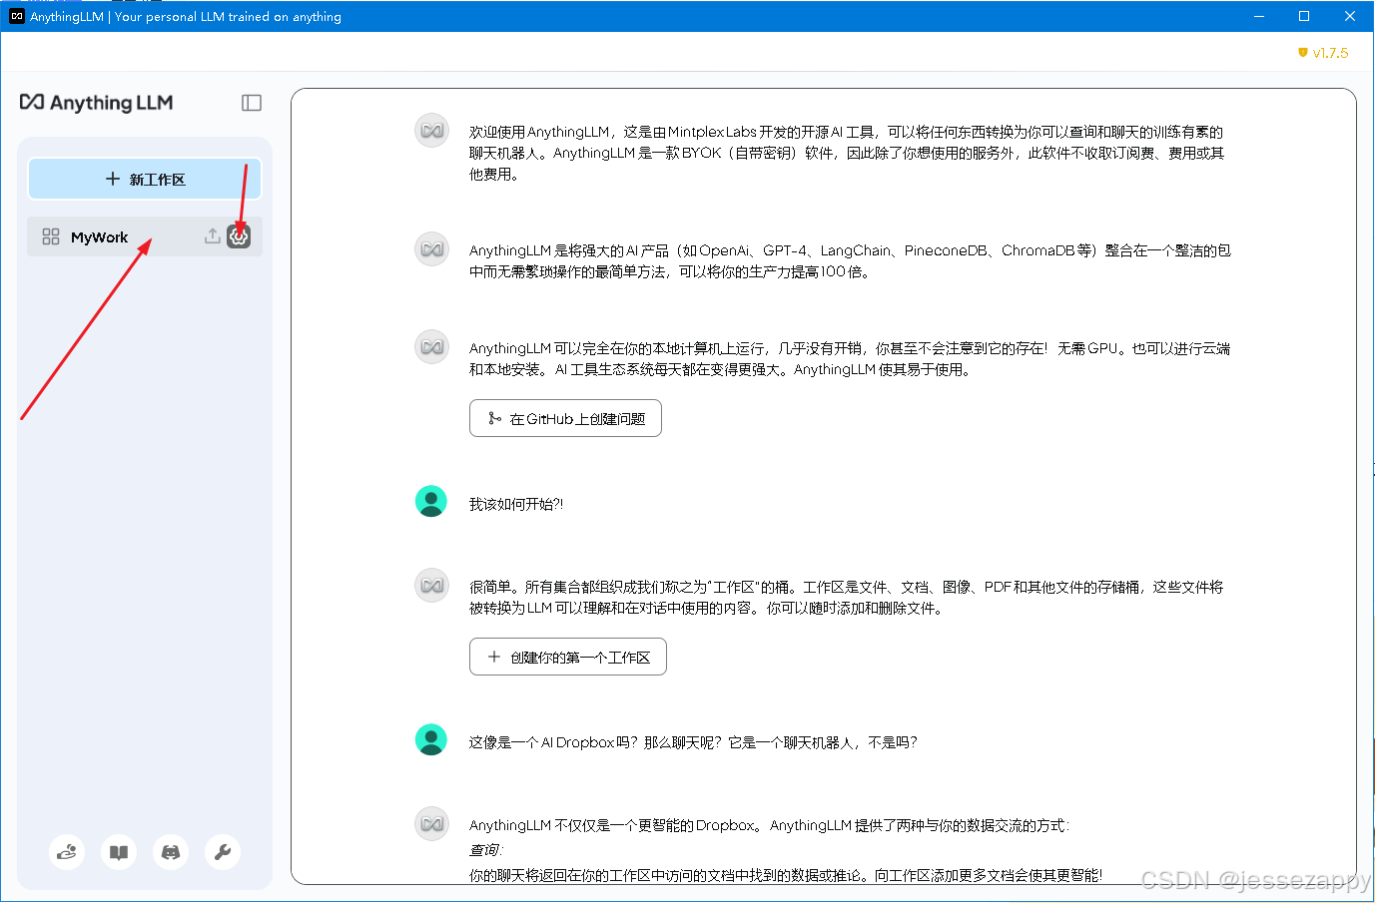The image size is (1375, 903).
Task: Click the bot avatar beside 欢迎使用 message
Action: pos(431,131)
